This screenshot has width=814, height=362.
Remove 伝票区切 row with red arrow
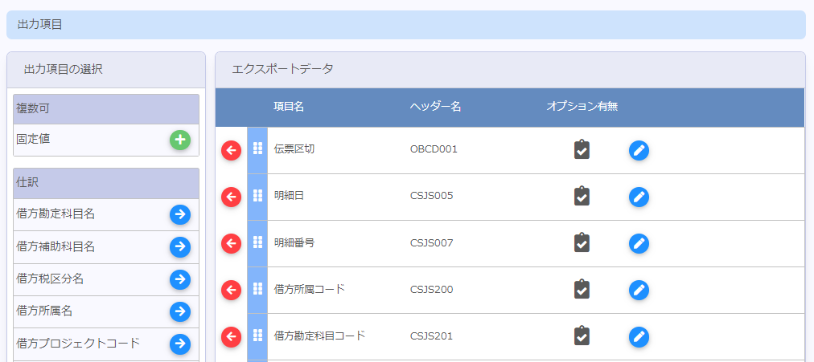pos(231,150)
